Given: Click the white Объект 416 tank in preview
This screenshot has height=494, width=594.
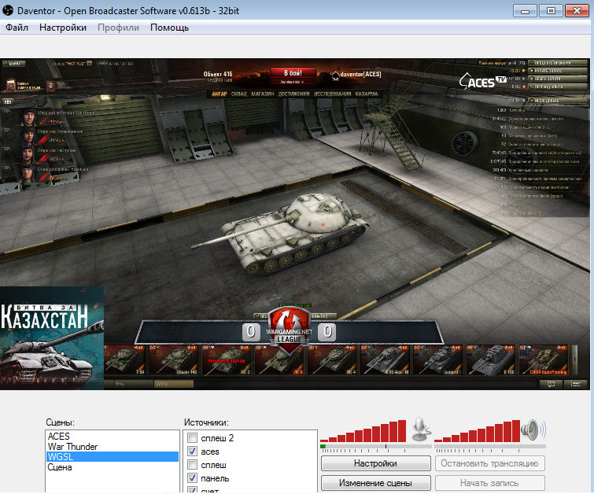Looking at the screenshot, I should 280,233.
